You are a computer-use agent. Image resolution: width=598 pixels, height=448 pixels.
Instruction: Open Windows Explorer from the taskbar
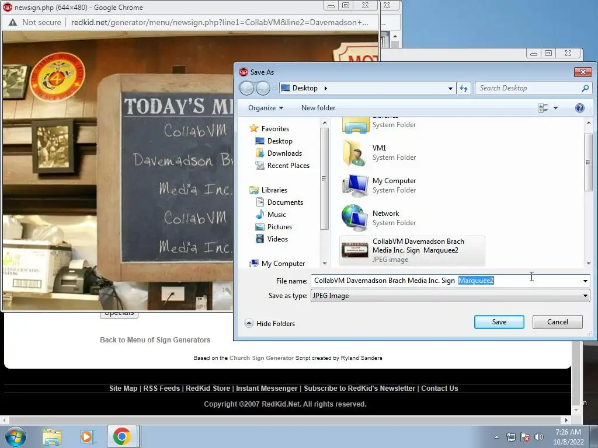click(x=52, y=436)
